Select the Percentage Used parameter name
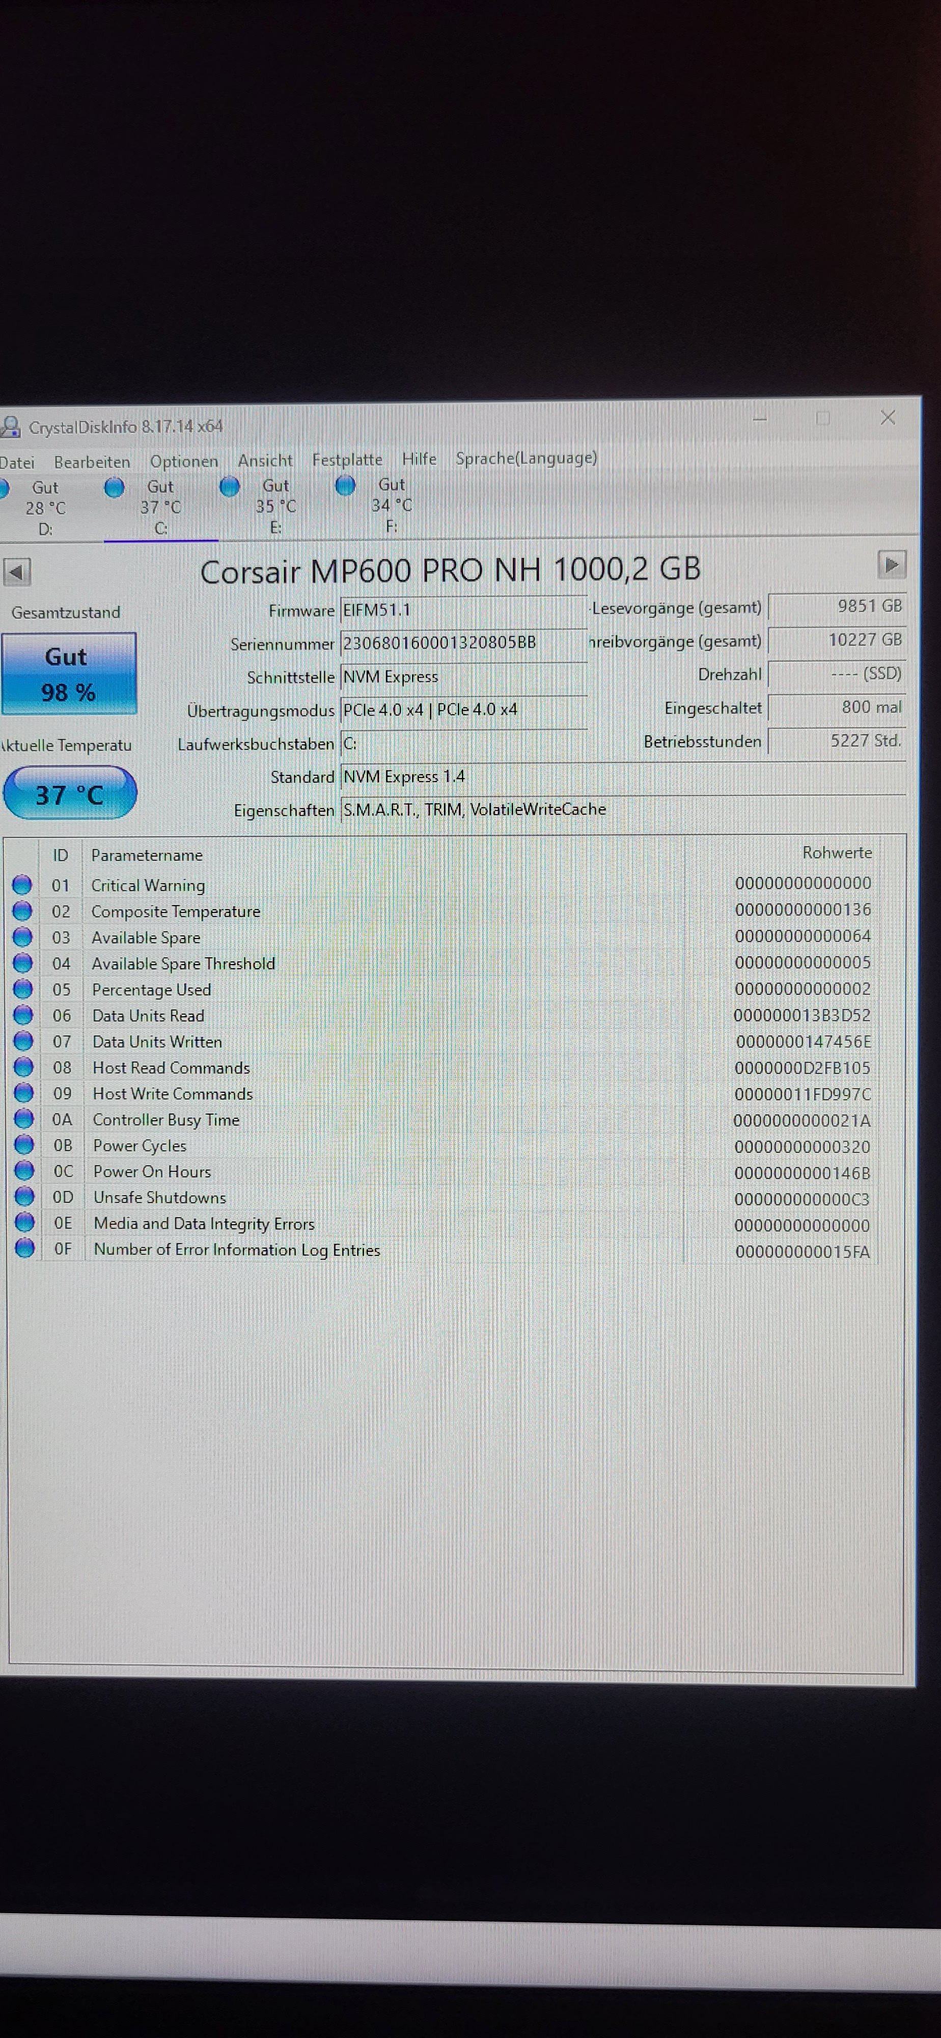The width and height of the screenshot is (941, 2038). tap(151, 990)
